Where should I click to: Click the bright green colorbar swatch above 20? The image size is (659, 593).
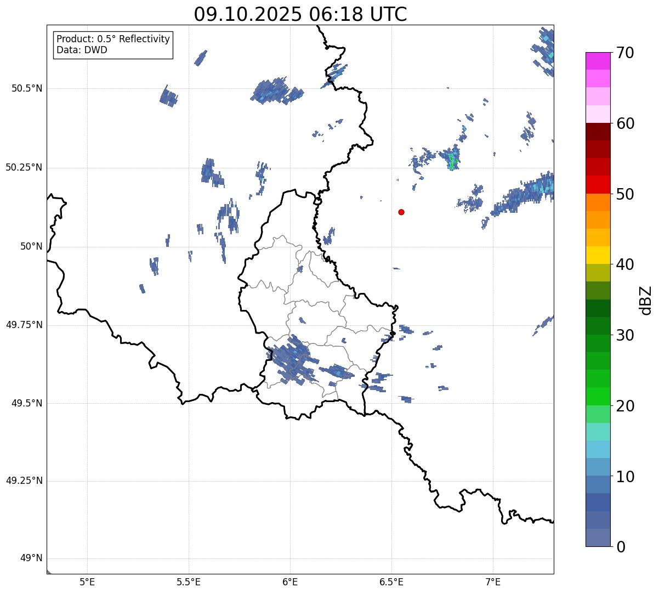598,396
